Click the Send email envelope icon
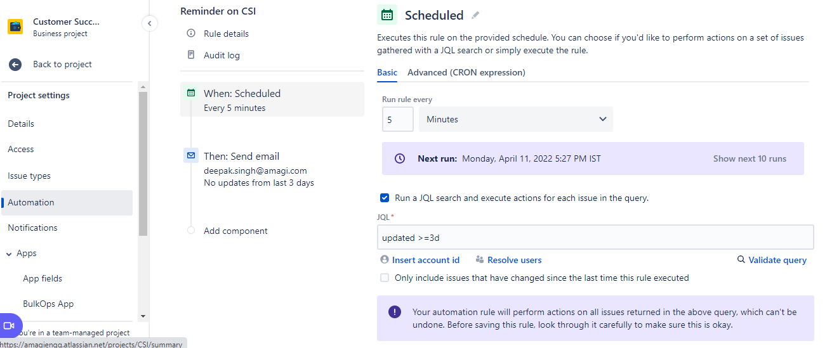 pyautogui.click(x=191, y=155)
